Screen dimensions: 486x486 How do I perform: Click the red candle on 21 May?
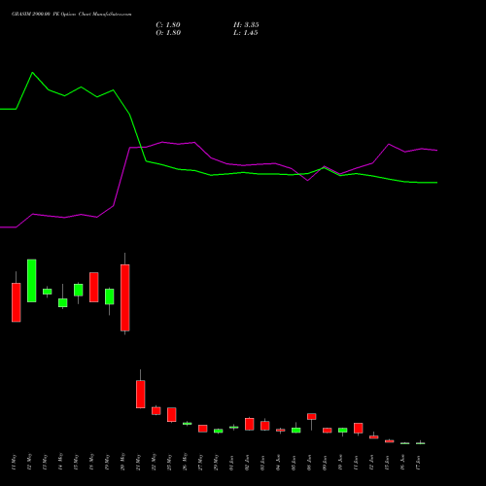141,394
